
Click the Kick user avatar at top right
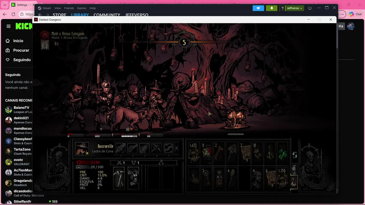click(350, 26)
